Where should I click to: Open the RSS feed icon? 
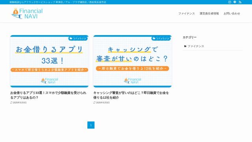coord(240,2)
